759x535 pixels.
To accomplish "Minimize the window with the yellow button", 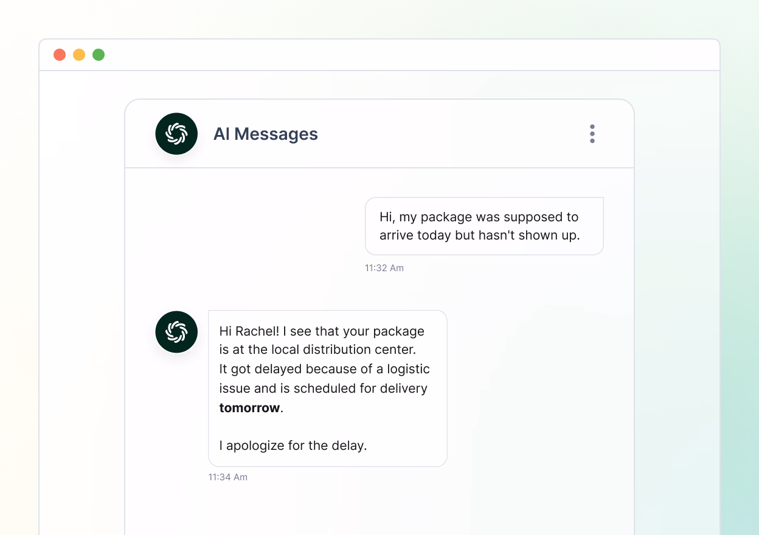I will [x=79, y=55].
